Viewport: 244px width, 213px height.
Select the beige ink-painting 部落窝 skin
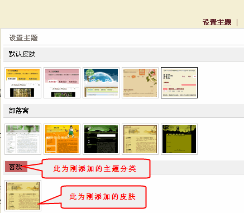coord(140,139)
